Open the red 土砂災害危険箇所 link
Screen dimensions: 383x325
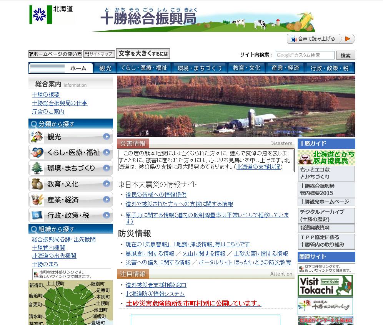[193, 303]
